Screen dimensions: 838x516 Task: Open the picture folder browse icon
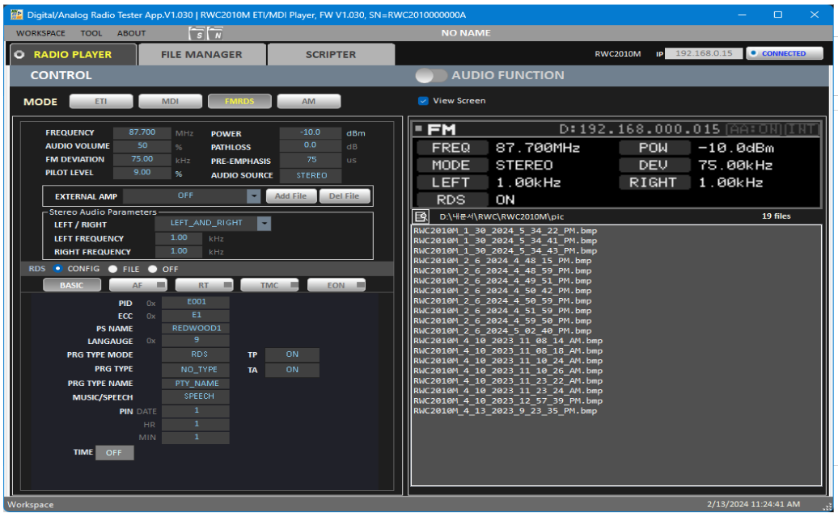tap(421, 216)
